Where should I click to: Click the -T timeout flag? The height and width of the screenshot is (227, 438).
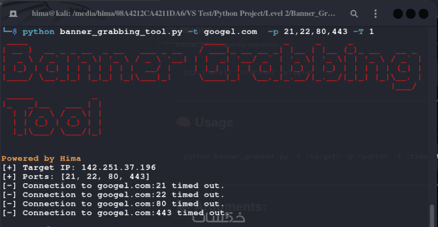tap(358, 32)
